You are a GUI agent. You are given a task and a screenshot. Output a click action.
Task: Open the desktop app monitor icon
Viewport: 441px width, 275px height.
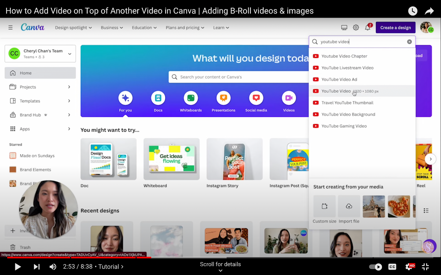coord(344,28)
